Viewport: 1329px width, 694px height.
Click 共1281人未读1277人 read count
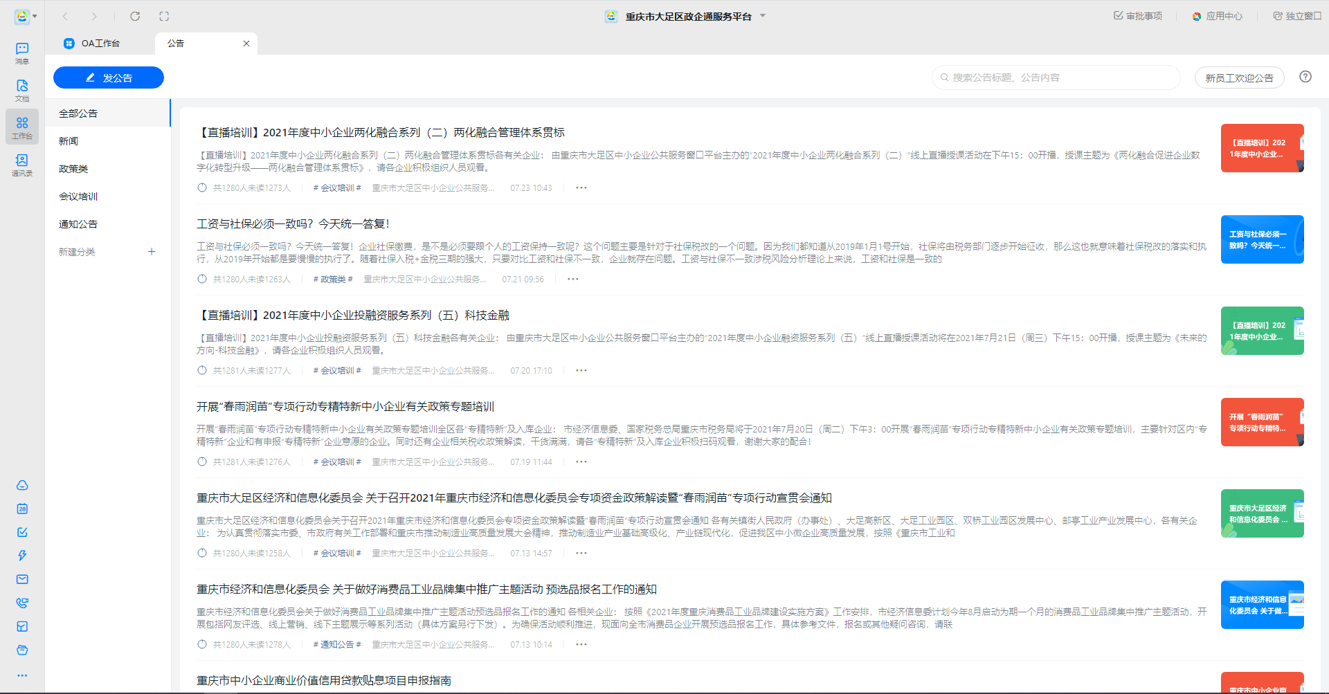(252, 370)
